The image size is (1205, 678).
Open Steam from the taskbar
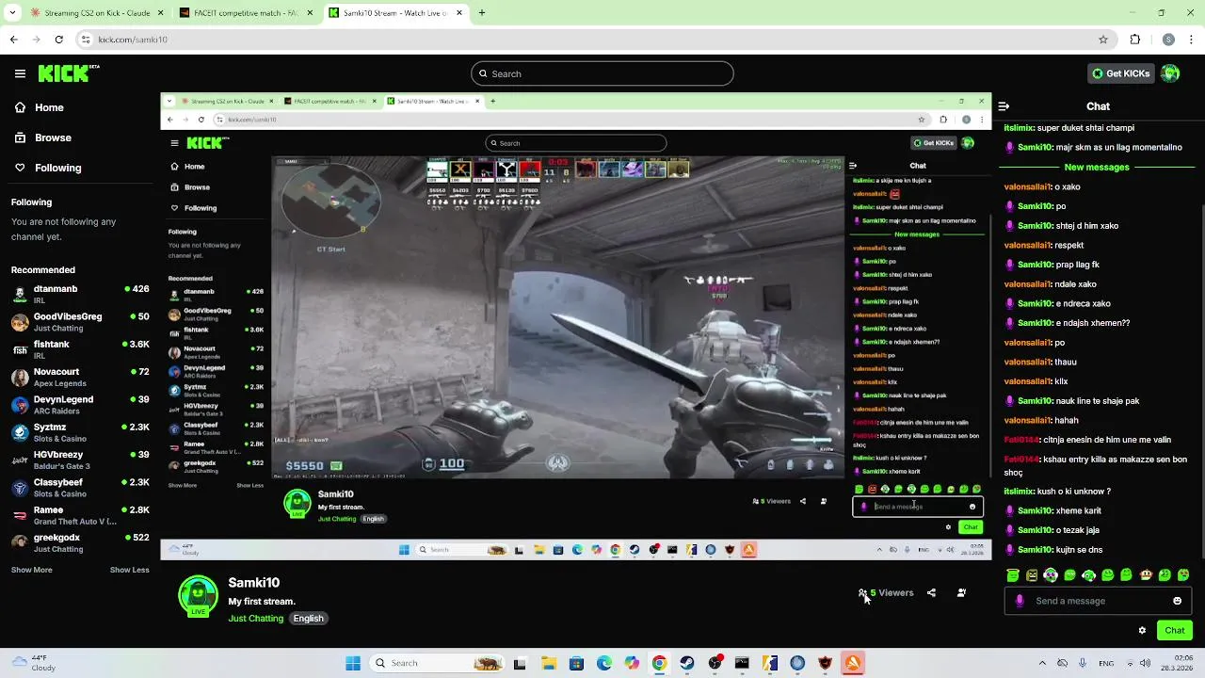(x=687, y=663)
